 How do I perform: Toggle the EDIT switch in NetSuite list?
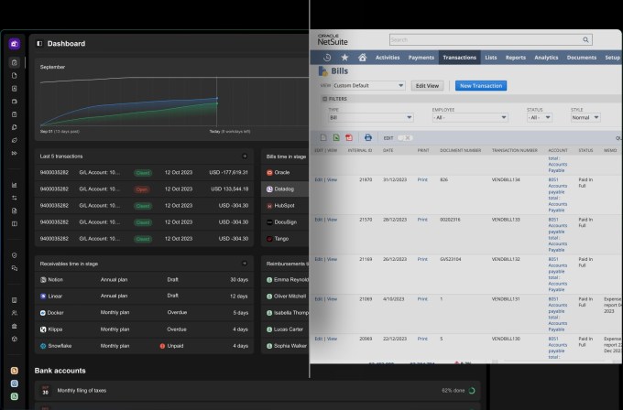pos(405,137)
